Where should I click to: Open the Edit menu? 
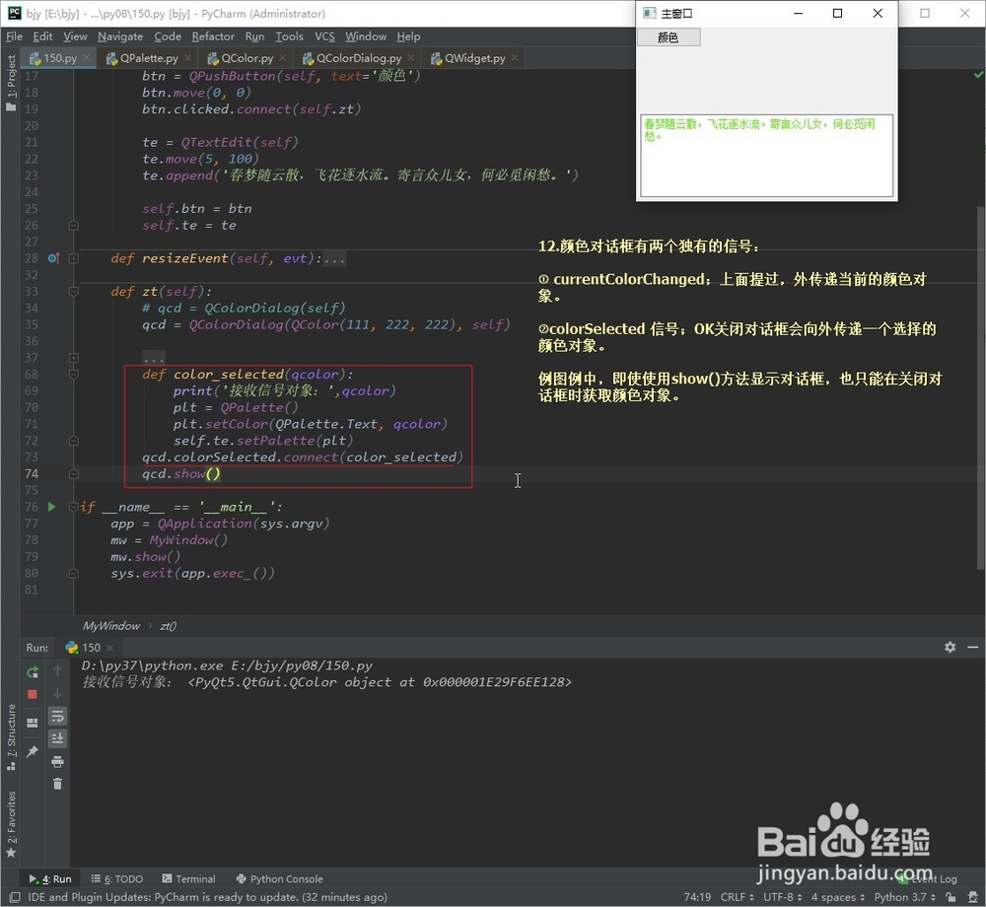pos(42,36)
